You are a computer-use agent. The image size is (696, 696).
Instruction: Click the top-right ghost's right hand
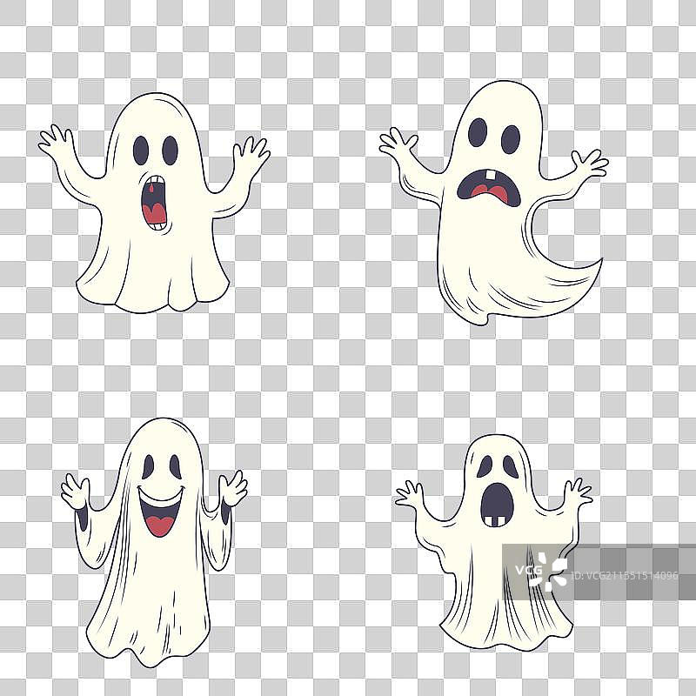[588, 164]
